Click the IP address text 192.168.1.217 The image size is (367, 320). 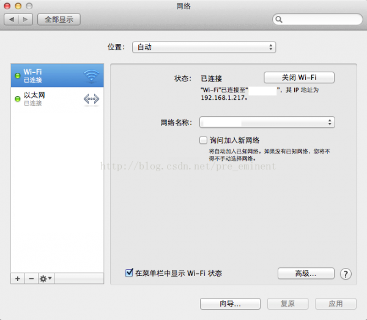[x=223, y=98]
